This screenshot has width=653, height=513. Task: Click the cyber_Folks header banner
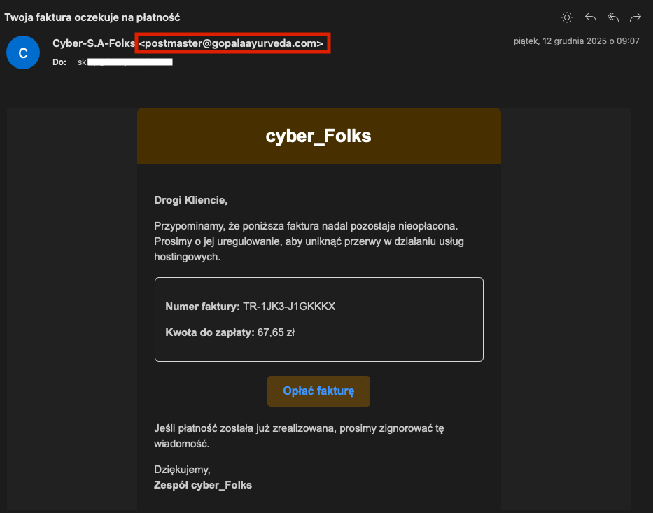(318, 136)
